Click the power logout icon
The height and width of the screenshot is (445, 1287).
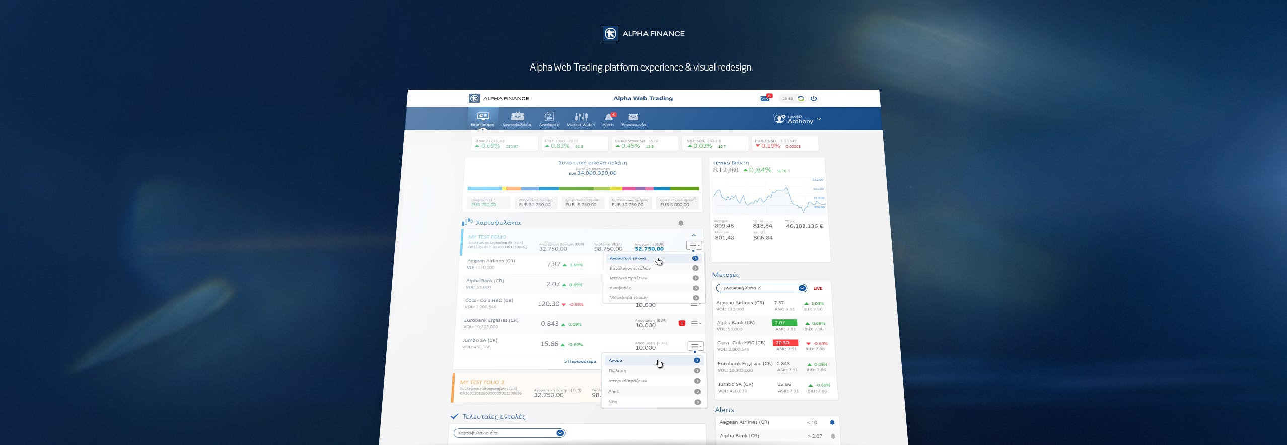coord(814,99)
